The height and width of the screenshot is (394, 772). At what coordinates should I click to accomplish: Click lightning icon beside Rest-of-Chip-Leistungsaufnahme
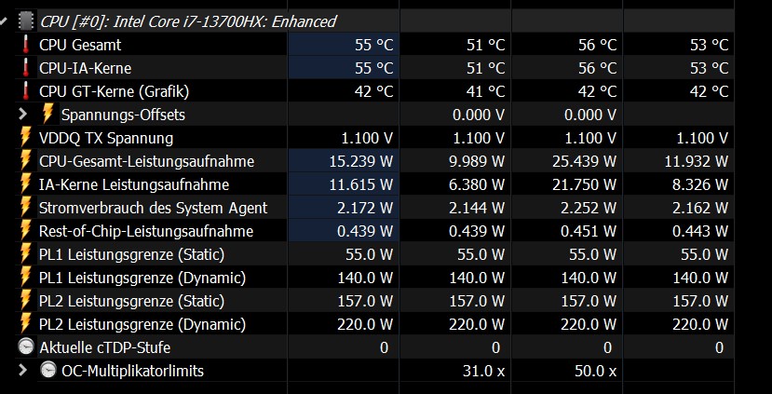point(25,231)
